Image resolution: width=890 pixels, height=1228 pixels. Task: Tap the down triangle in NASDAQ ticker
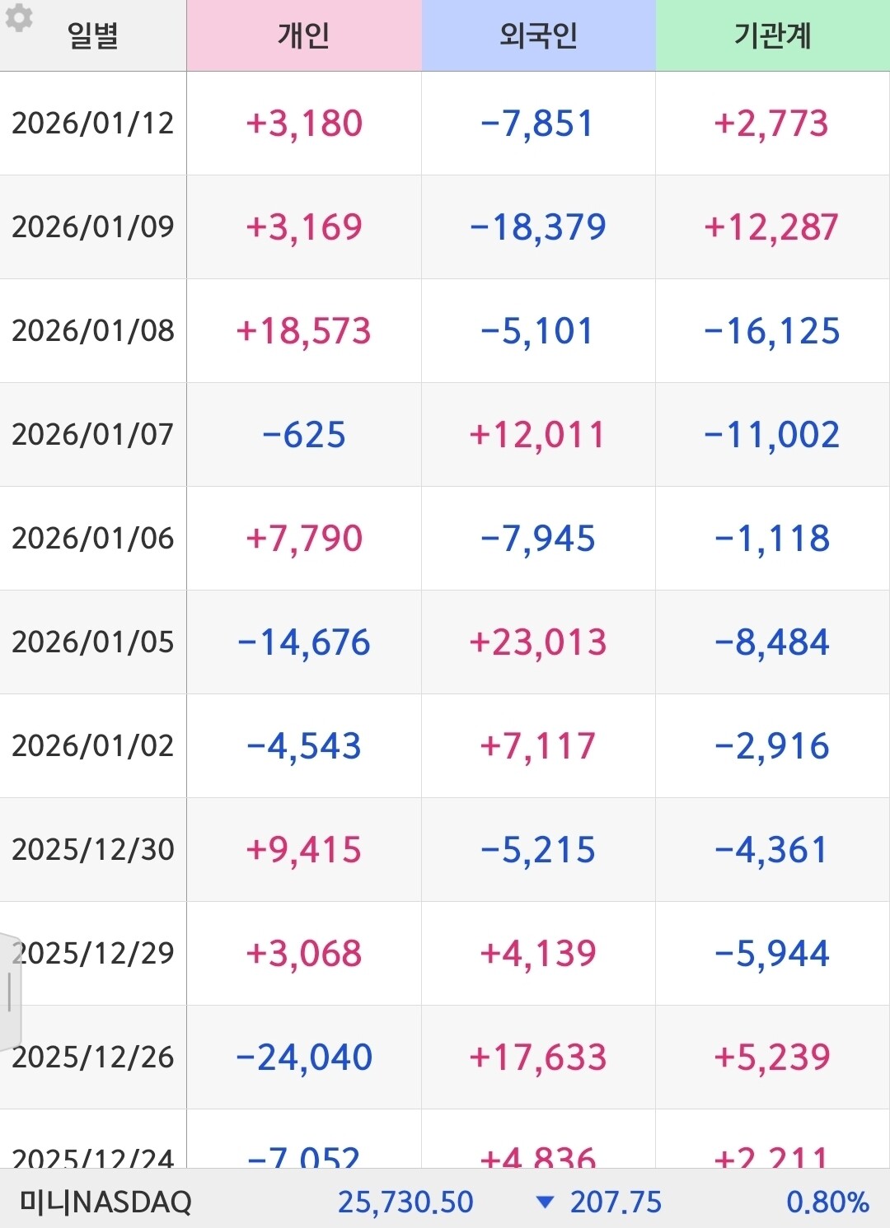click(x=544, y=1202)
